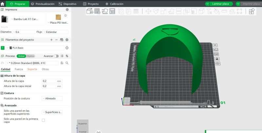Click the compare presets icon
The height and width of the screenshot is (133, 262).
[x=67, y=56]
